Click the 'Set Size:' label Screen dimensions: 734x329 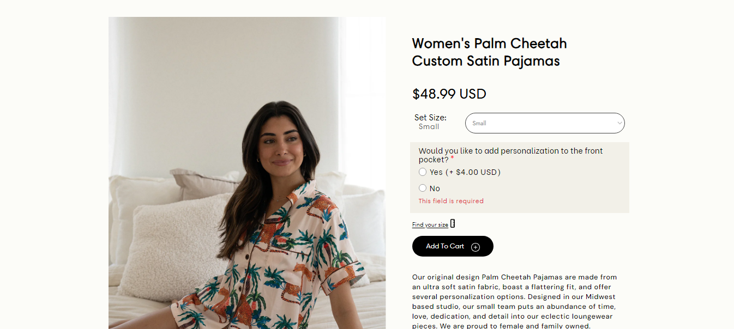(430, 118)
